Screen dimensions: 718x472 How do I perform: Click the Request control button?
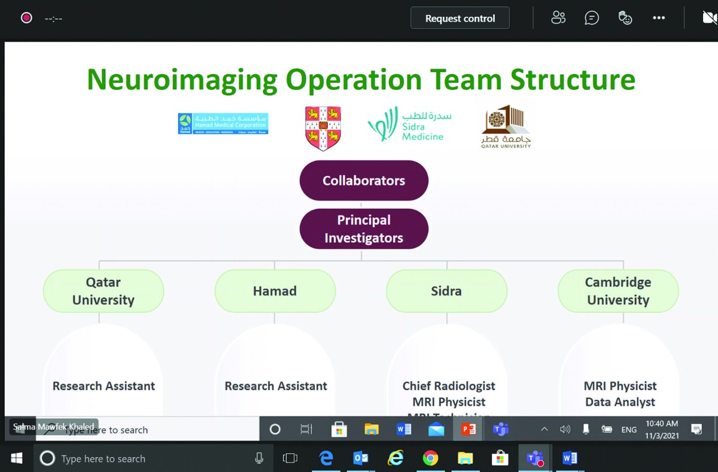point(460,19)
